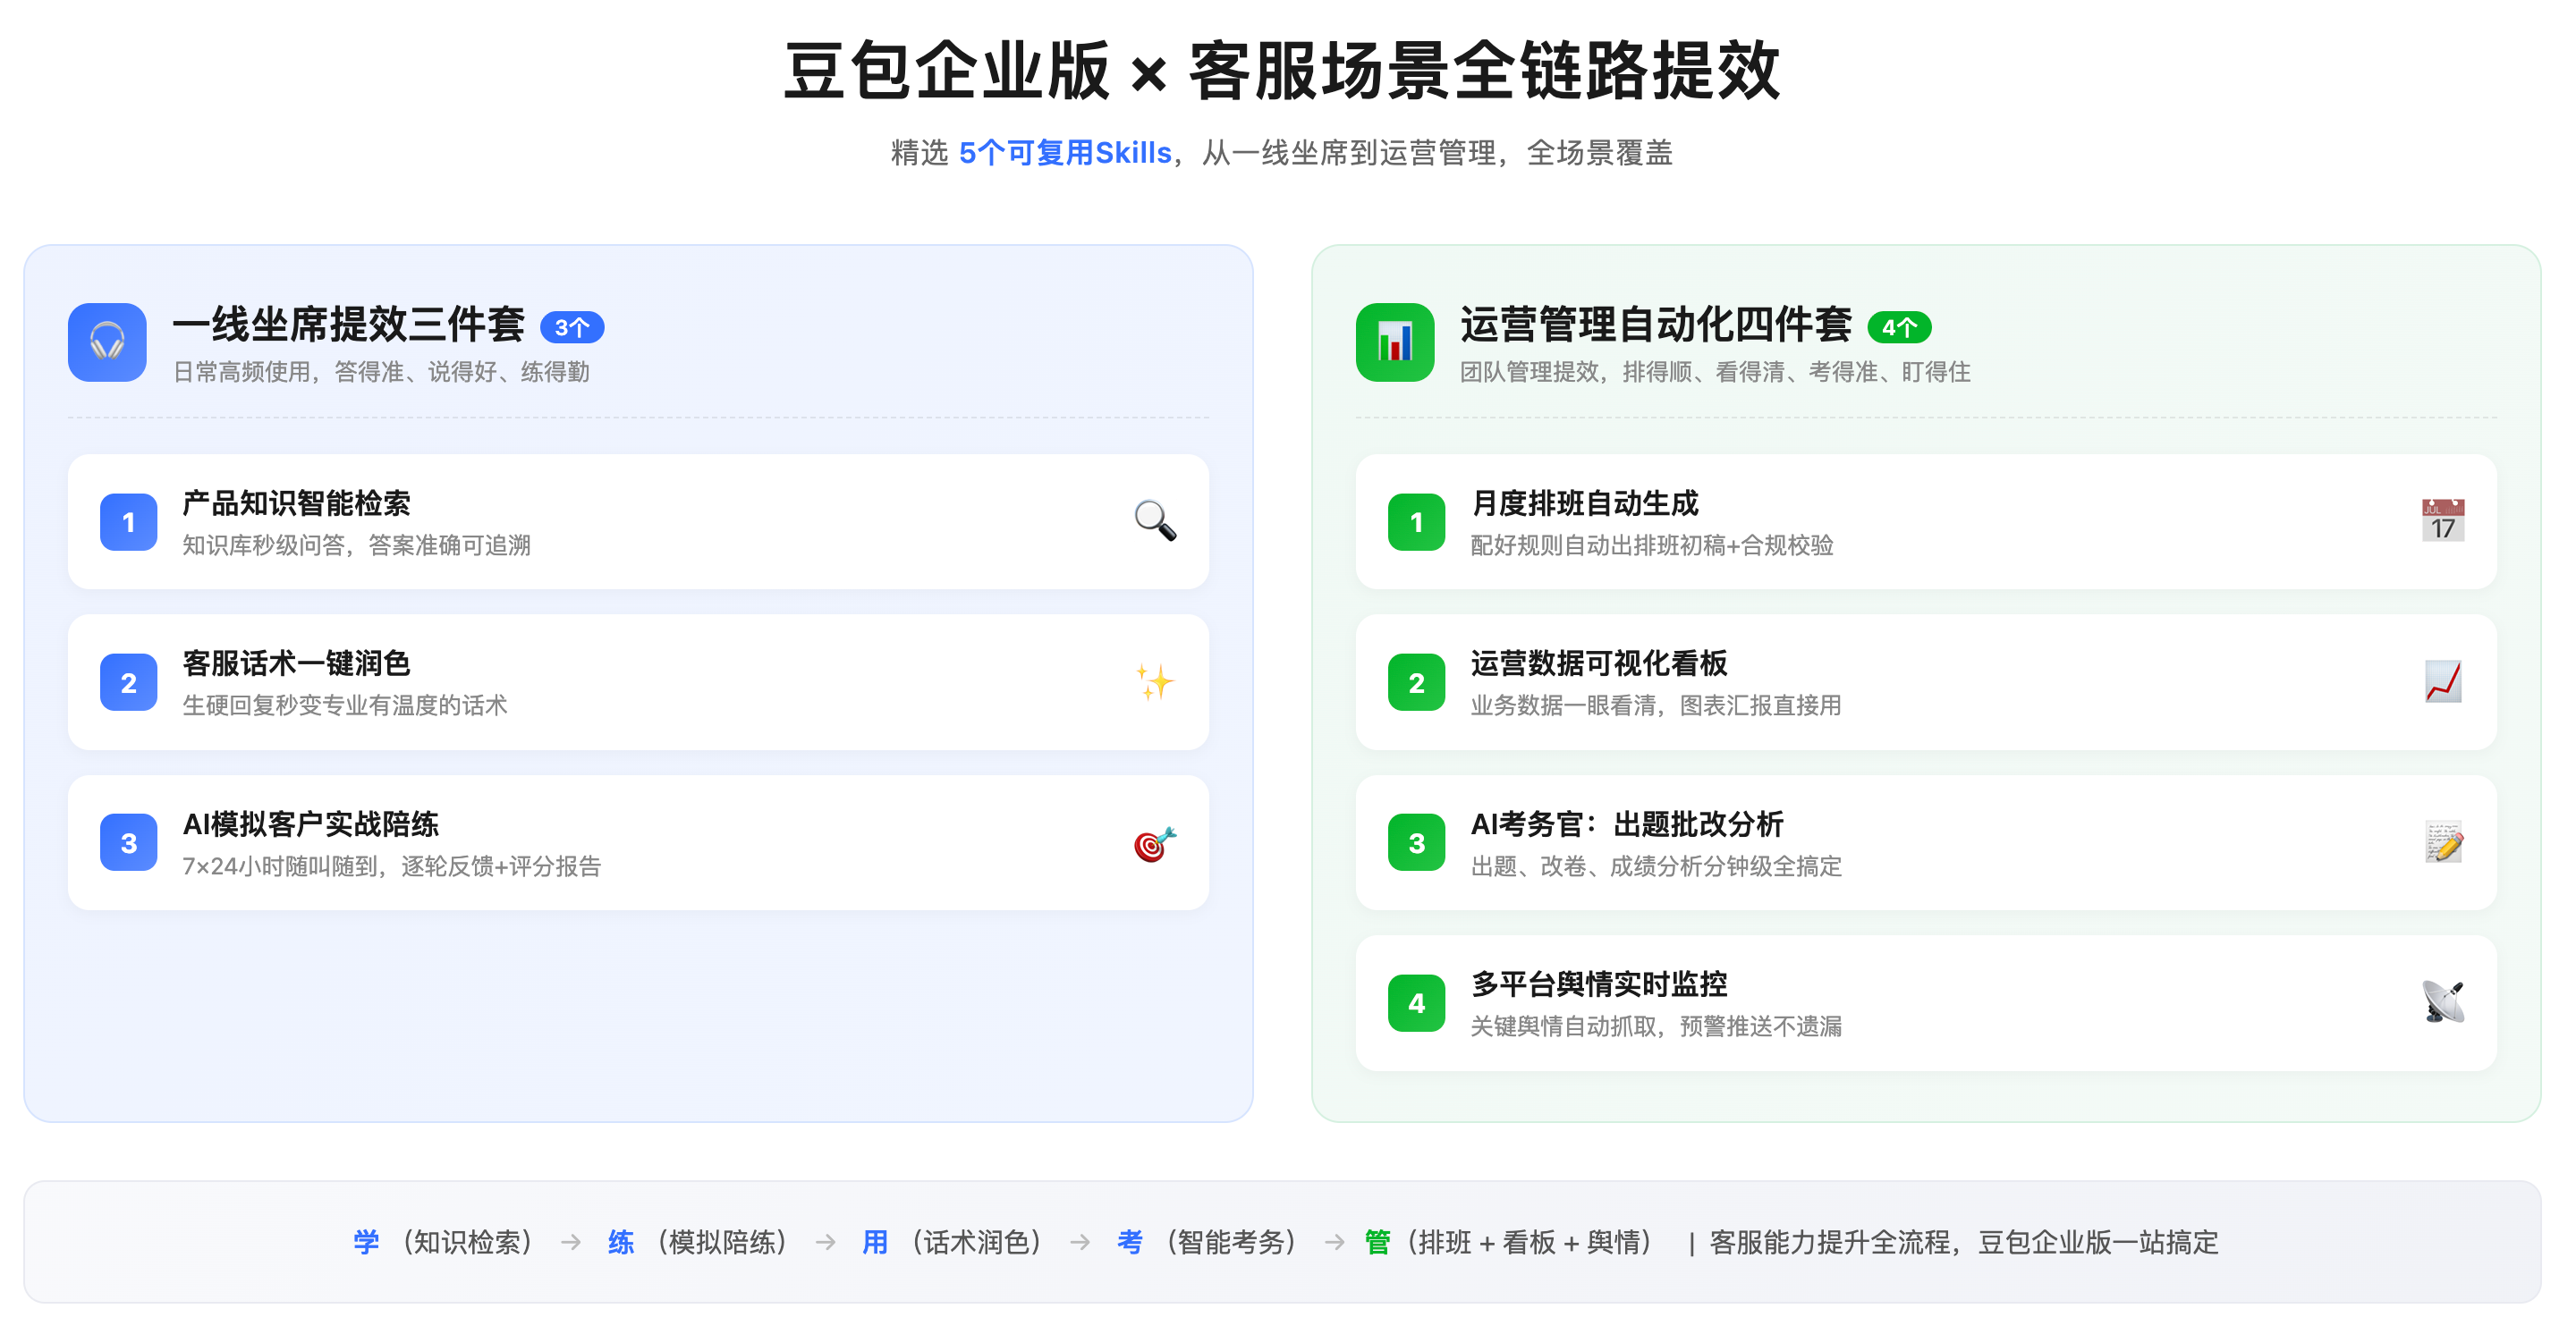
Task: Click description 知识库秒级问答，答案准确可追溯
Action: click(356, 545)
